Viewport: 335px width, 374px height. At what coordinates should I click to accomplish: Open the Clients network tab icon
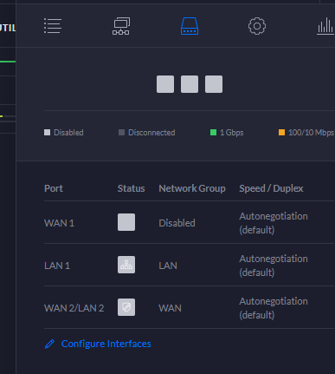[x=121, y=26]
